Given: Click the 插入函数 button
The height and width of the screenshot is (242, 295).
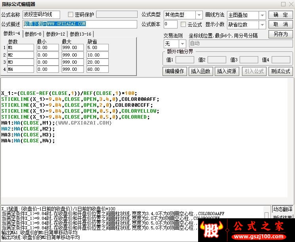Looking at the screenshot, I should click(x=200, y=71).
